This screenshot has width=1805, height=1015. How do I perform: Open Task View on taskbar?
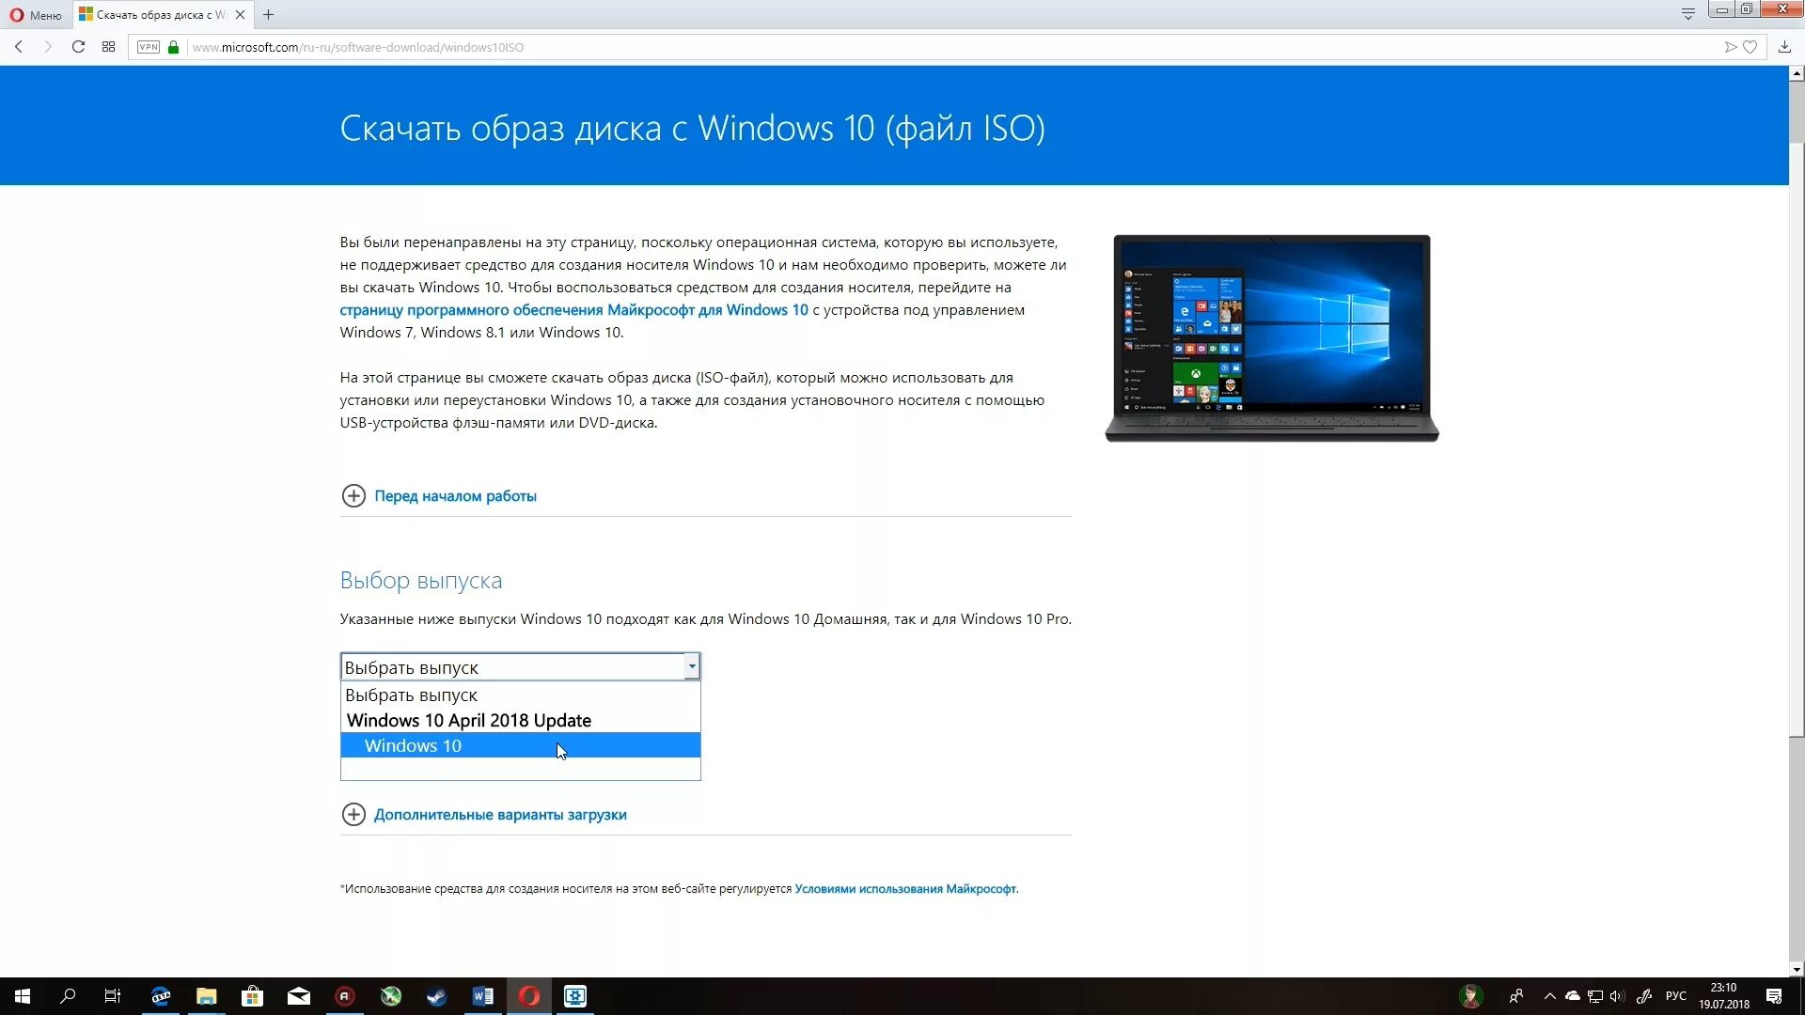(x=113, y=996)
